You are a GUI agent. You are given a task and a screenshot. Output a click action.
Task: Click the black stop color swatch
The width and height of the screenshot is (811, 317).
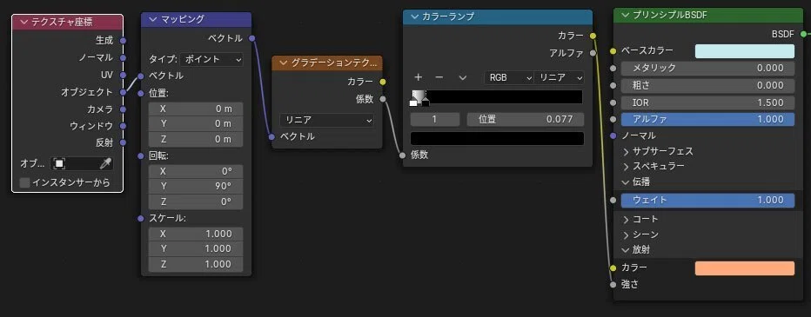497,138
